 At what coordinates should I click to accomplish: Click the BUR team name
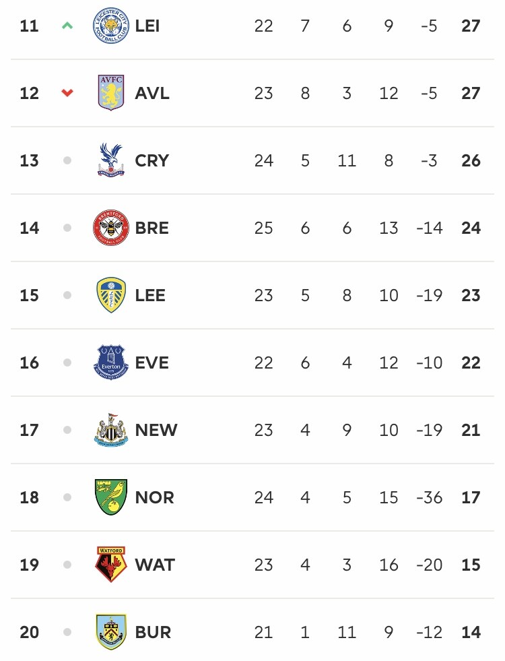click(153, 632)
